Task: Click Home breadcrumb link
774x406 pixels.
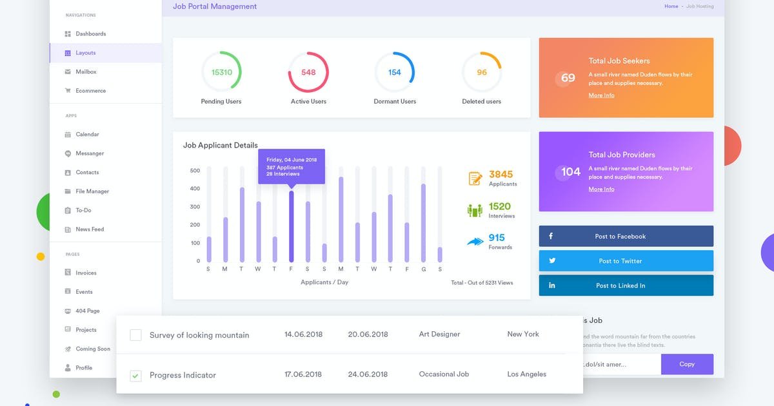Action: coord(671,6)
